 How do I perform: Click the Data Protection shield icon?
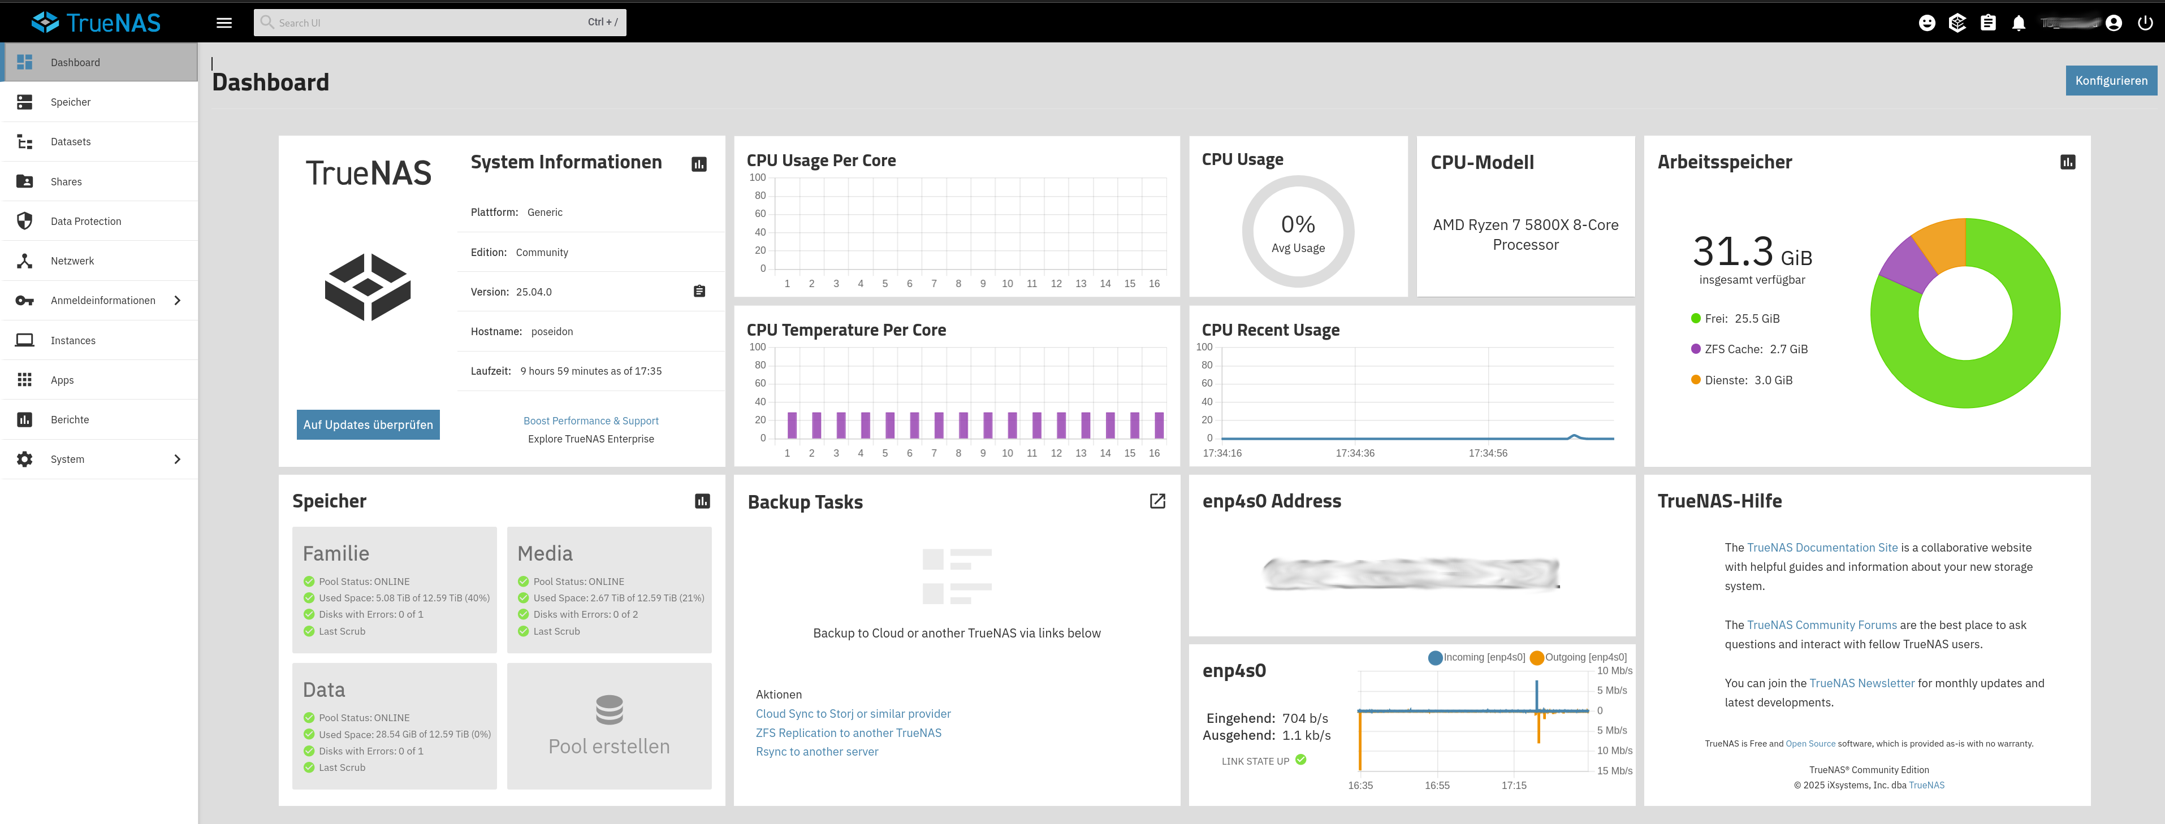click(x=24, y=221)
